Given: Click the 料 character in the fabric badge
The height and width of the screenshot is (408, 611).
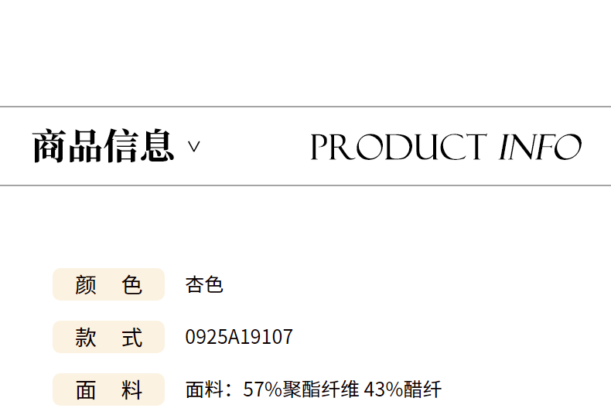Looking at the screenshot, I should coord(131,390).
